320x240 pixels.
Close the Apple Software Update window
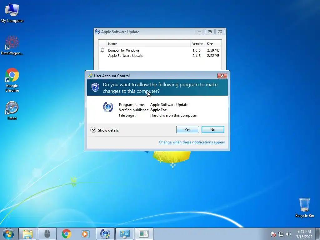(x=220, y=32)
